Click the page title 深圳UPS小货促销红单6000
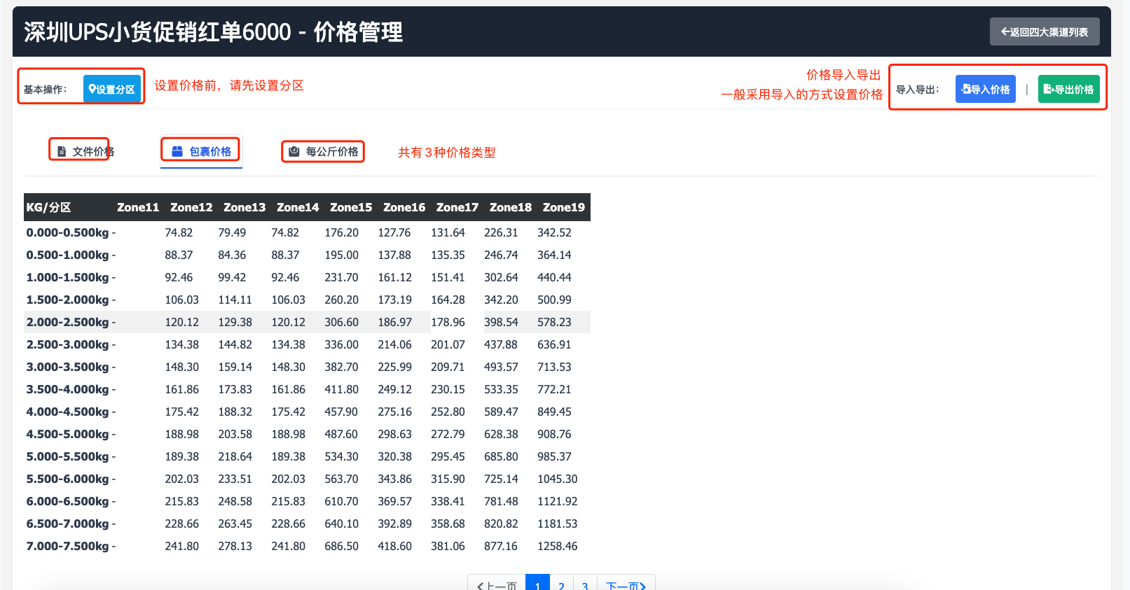This screenshot has height=590, width=1130. 158,31
